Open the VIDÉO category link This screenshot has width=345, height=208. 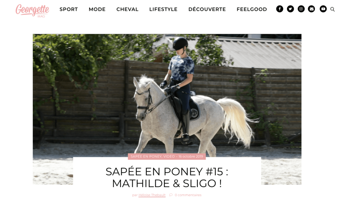coord(169,157)
